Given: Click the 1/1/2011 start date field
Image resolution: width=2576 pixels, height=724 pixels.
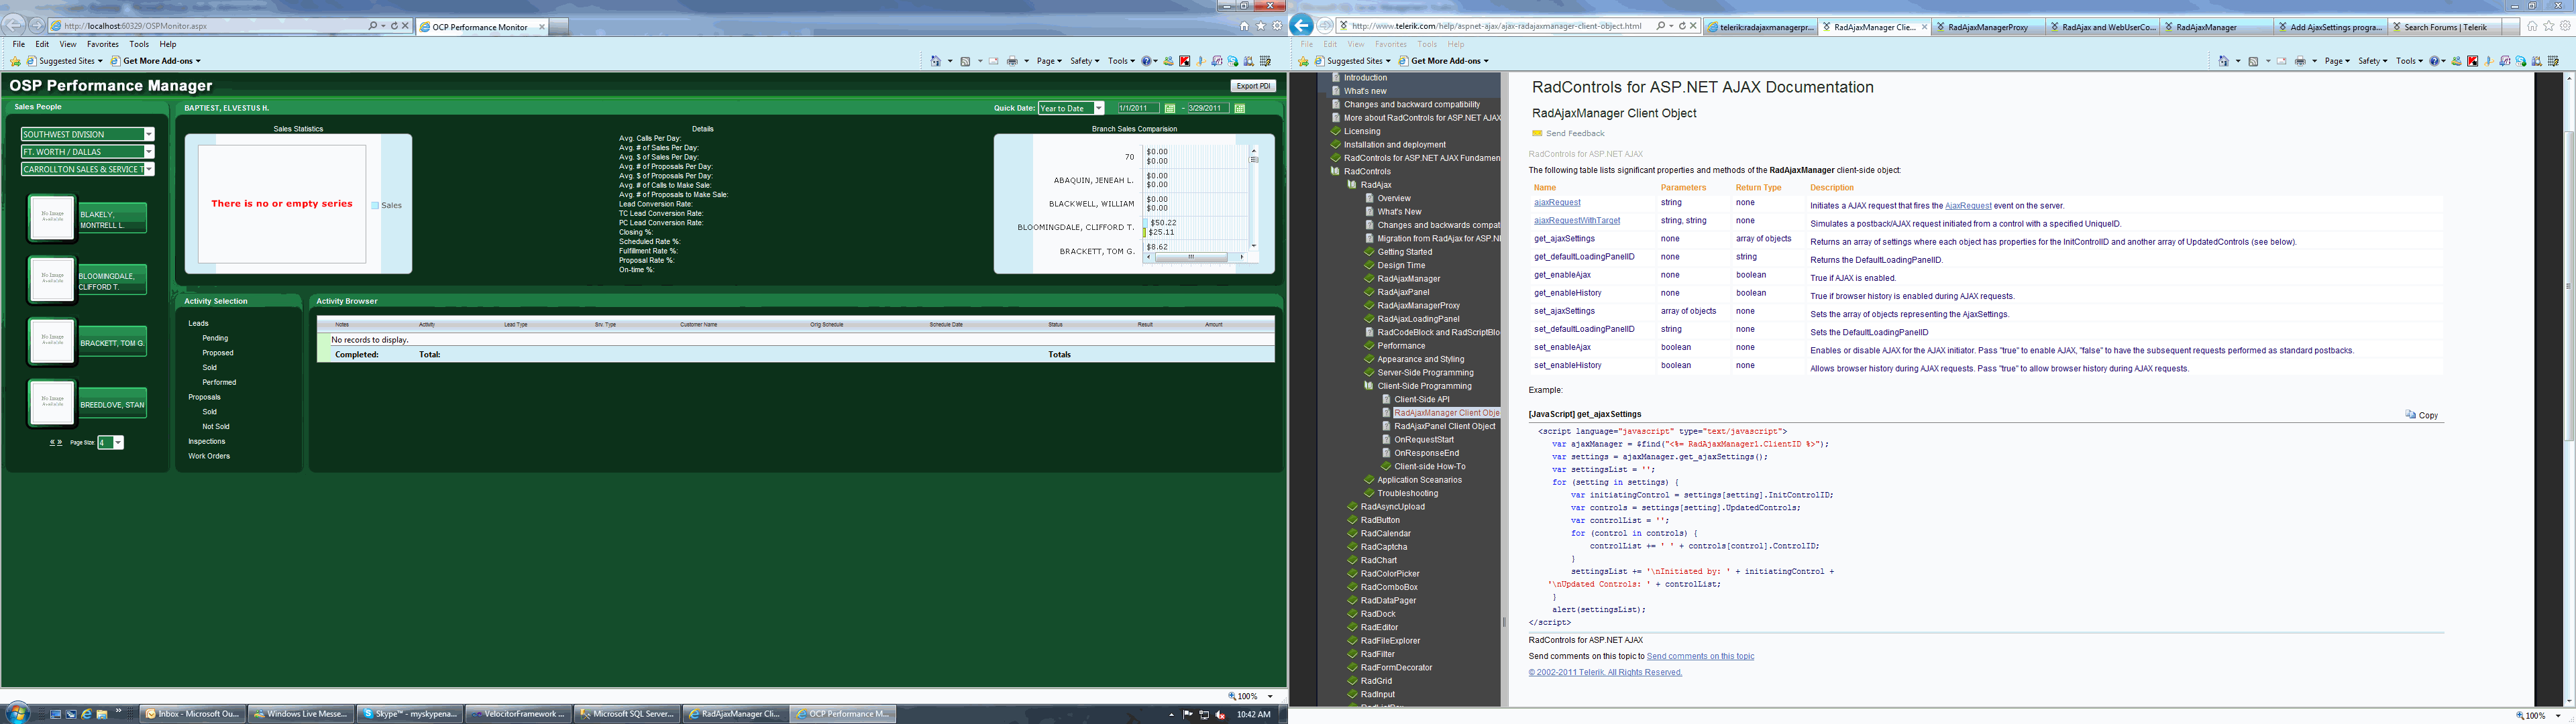Looking at the screenshot, I should 1138,108.
